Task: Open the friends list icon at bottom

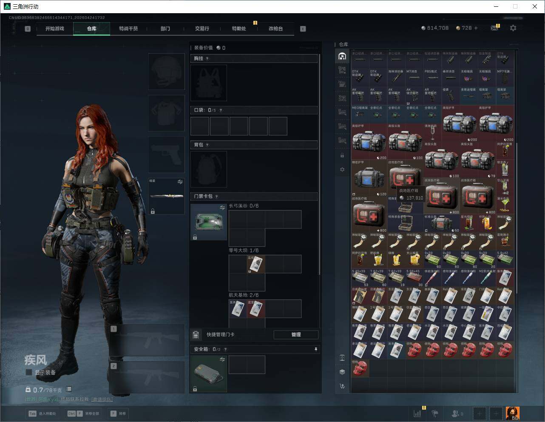Action: [x=455, y=413]
